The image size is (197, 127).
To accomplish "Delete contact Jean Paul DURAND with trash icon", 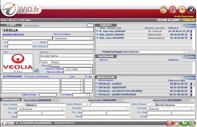I will [x=191, y=31].
